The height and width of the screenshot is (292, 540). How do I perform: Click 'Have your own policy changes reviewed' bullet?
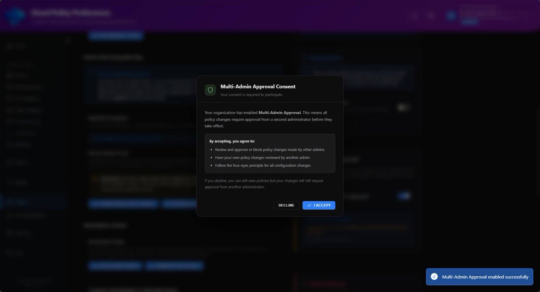(x=262, y=158)
